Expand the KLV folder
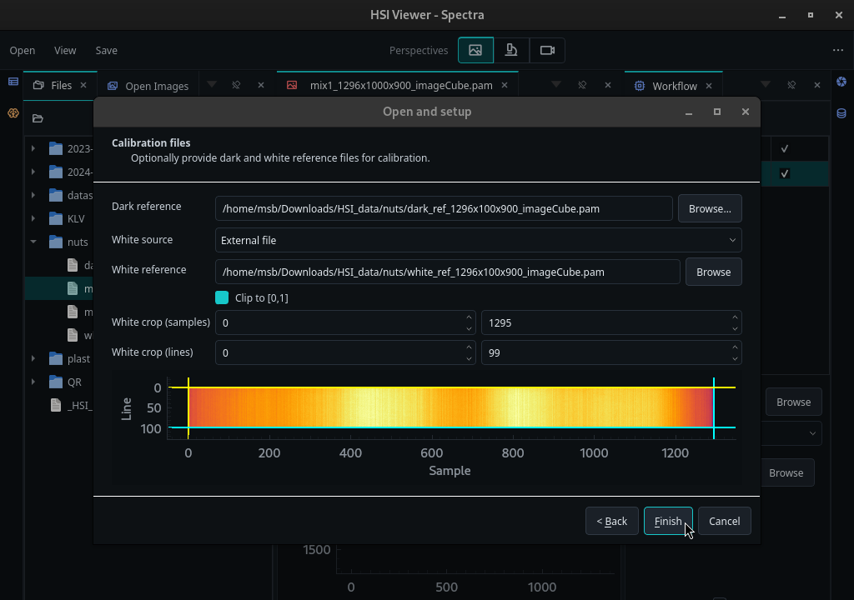Screen dimensions: 854x600 coord(33,218)
